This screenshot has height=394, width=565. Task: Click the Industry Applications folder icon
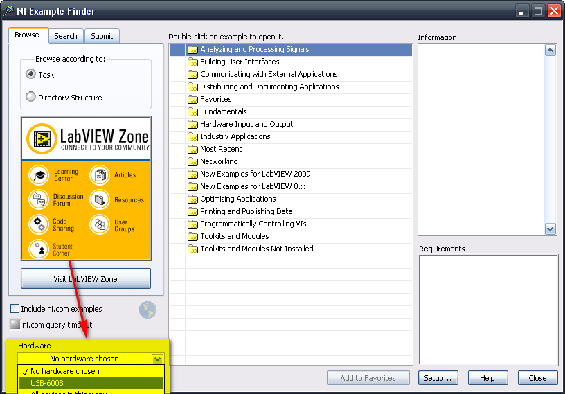192,137
